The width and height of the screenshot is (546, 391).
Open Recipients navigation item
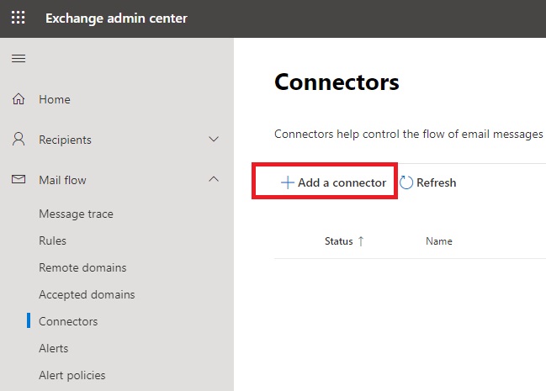tap(65, 140)
